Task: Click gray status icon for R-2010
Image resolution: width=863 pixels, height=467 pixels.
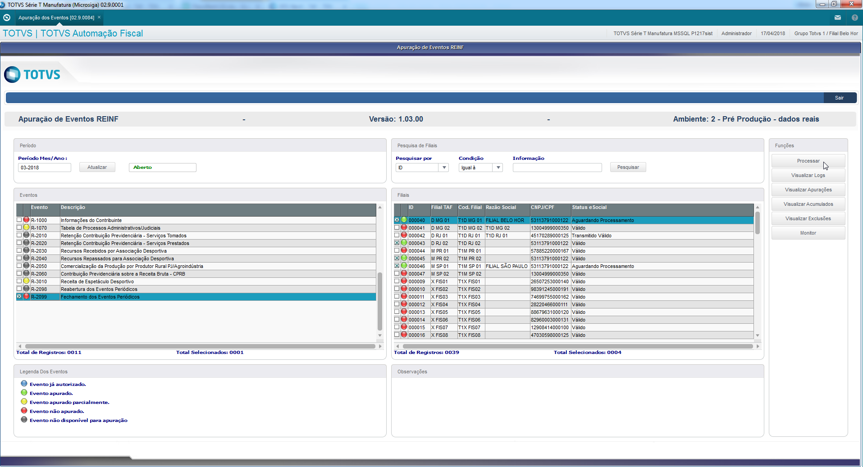Action: (x=27, y=235)
